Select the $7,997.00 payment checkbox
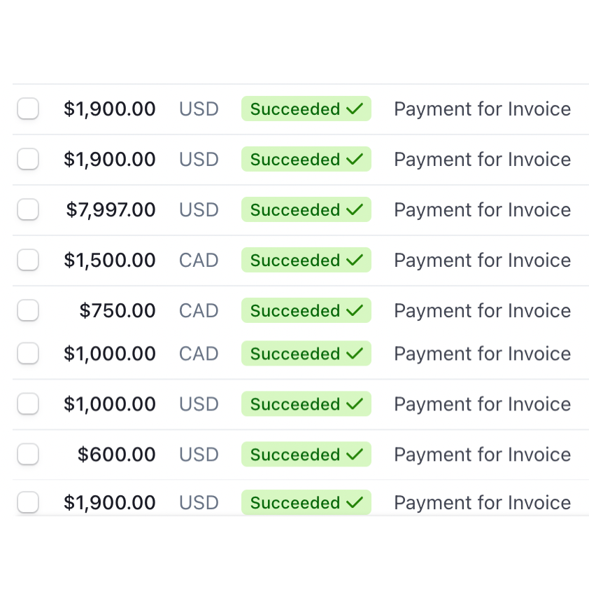589x601 pixels. [x=28, y=209]
